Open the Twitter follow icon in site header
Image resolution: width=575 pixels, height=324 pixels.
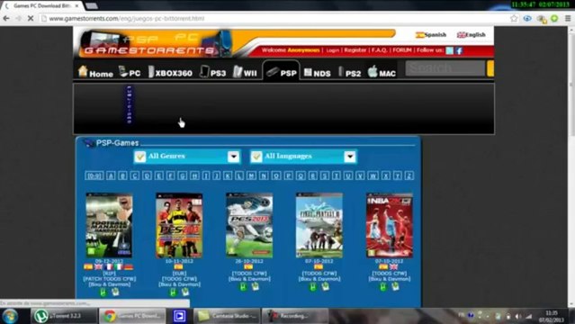pos(450,50)
